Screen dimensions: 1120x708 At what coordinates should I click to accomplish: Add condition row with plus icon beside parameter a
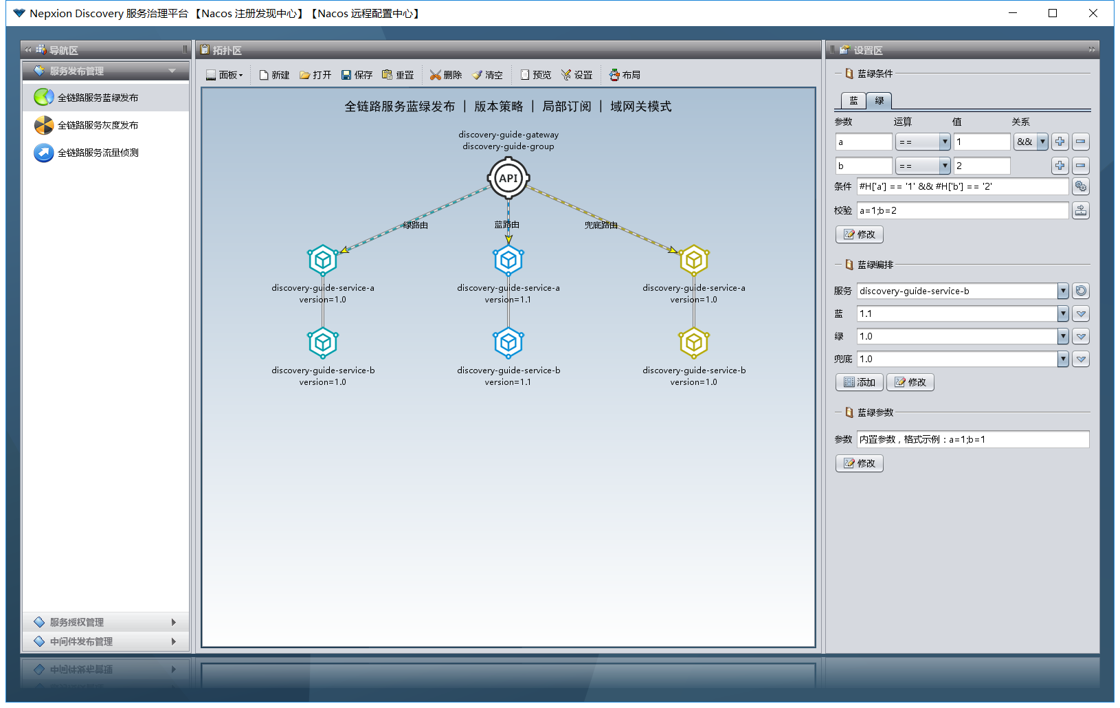[1060, 142]
